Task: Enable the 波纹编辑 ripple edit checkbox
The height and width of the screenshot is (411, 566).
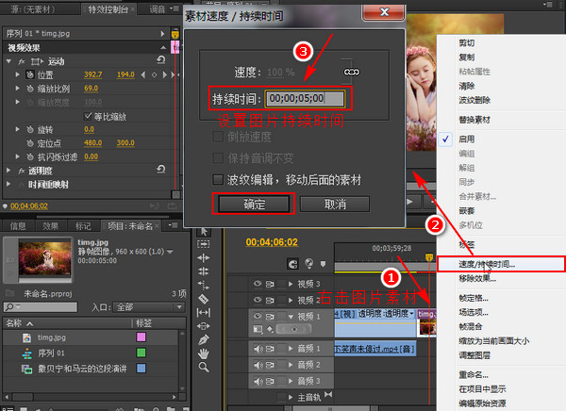Action: tap(221, 179)
